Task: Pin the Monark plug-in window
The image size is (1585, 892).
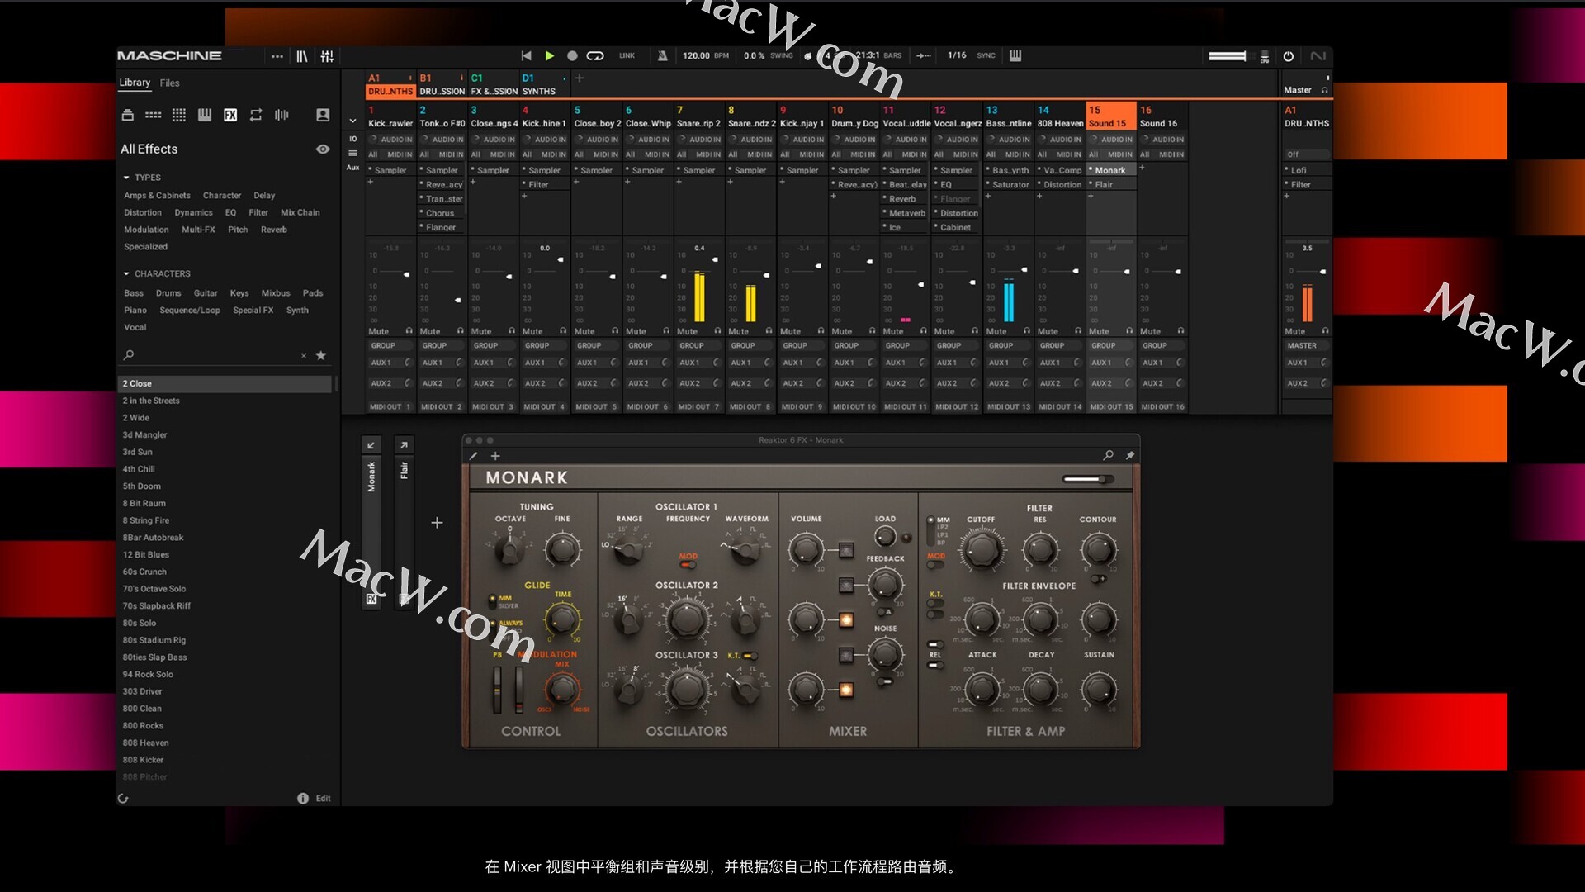Action: click(x=1130, y=455)
